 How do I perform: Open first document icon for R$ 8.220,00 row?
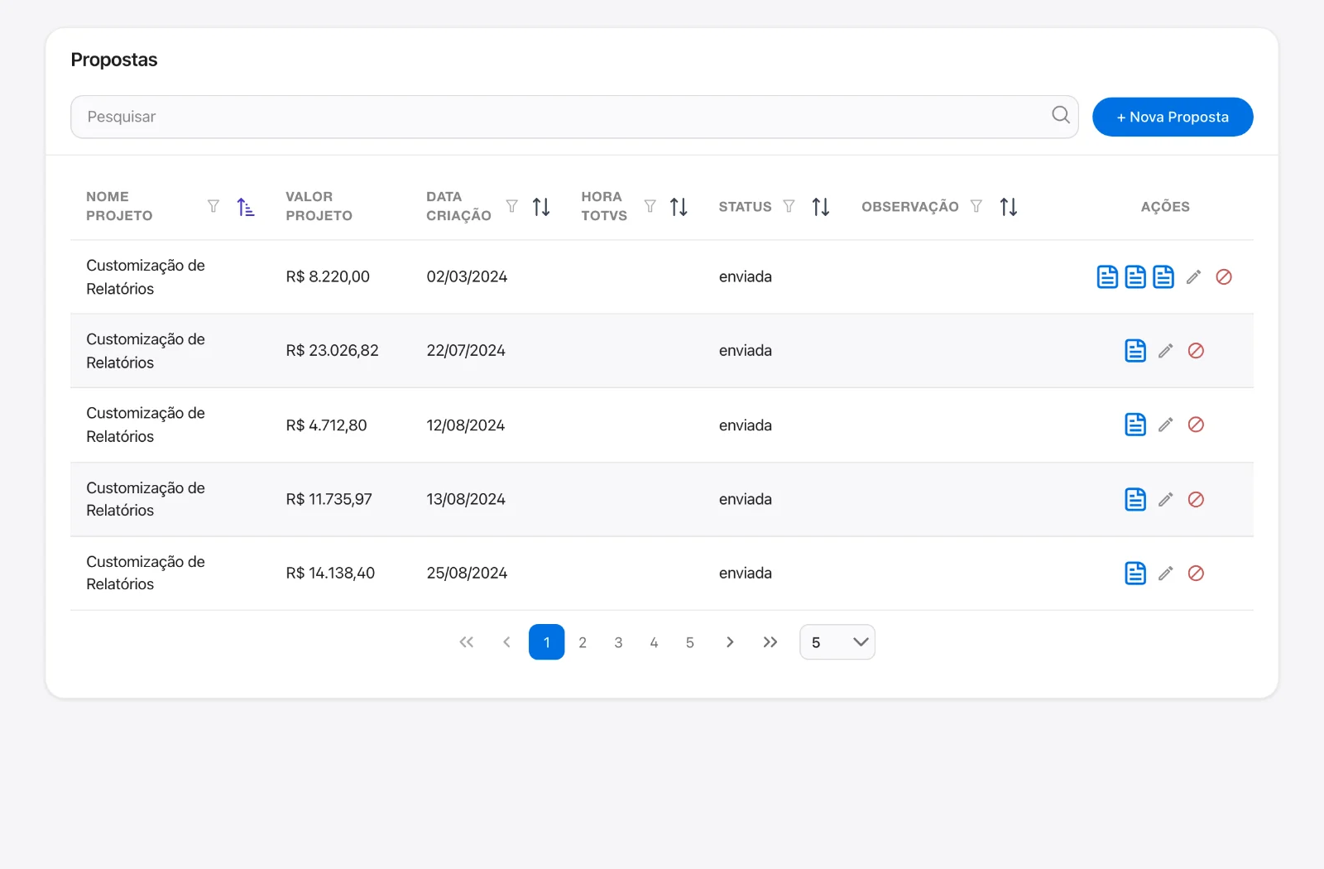1107,276
